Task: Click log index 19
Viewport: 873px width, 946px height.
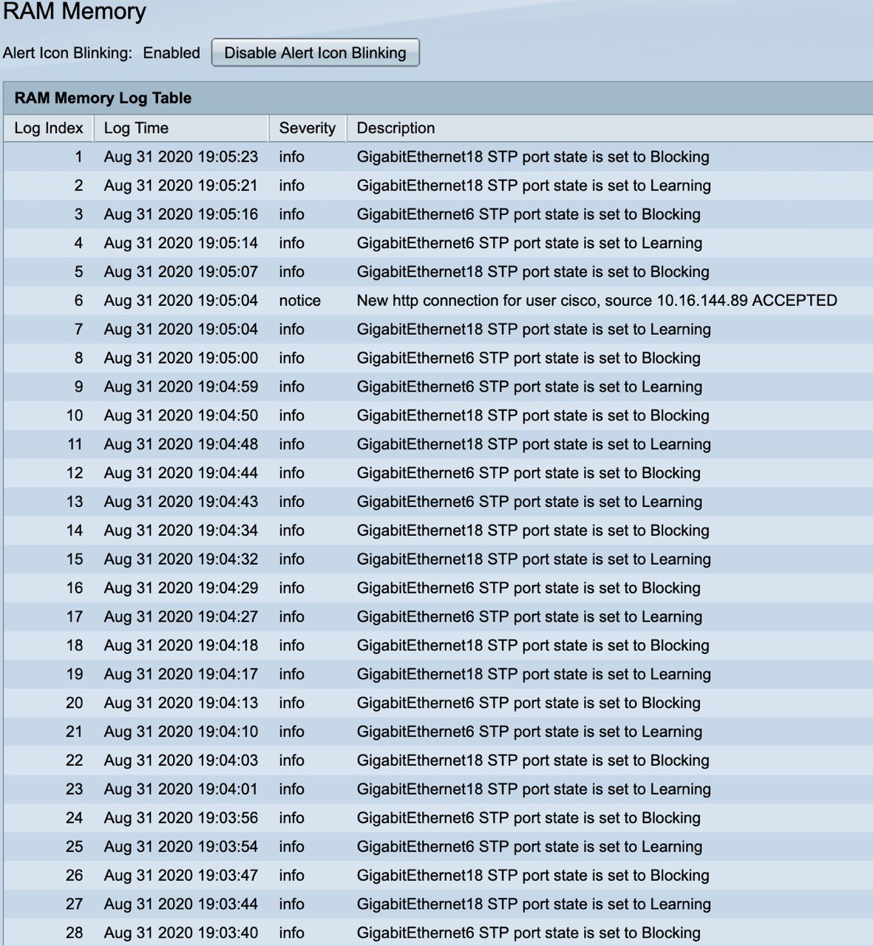Action: point(75,674)
